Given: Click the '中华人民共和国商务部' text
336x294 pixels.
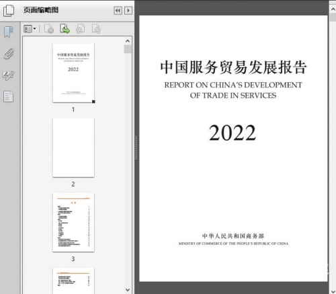Looking at the screenshot, I should click(x=233, y=236).
